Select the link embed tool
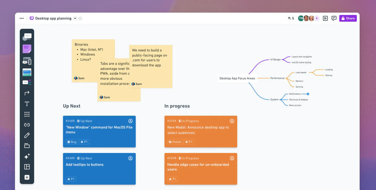 27,125
